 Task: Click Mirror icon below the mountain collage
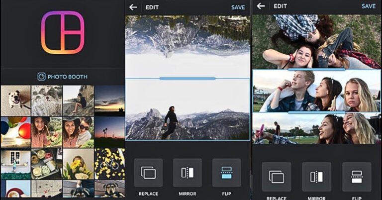point(187,173)
